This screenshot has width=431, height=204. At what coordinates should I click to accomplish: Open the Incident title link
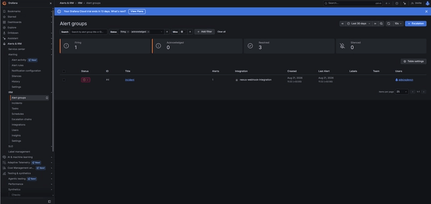tap(130, 80)
